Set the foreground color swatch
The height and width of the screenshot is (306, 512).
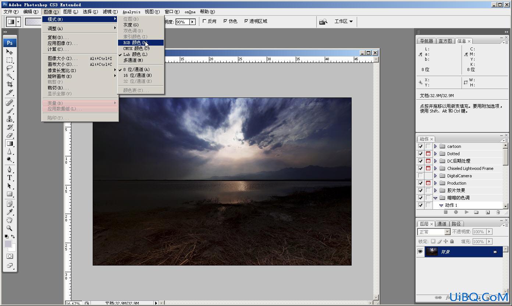tap(8, 244)
